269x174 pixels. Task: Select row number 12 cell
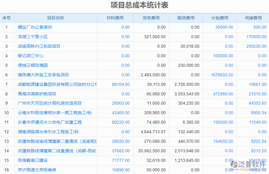click(7, 132)
